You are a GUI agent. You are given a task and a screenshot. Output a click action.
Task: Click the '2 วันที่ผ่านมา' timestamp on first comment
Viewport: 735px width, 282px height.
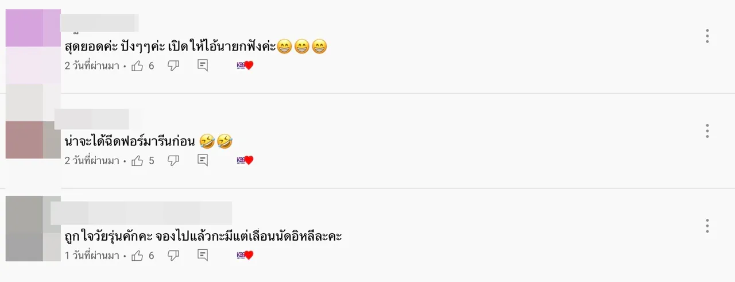(x=92, y=66)
